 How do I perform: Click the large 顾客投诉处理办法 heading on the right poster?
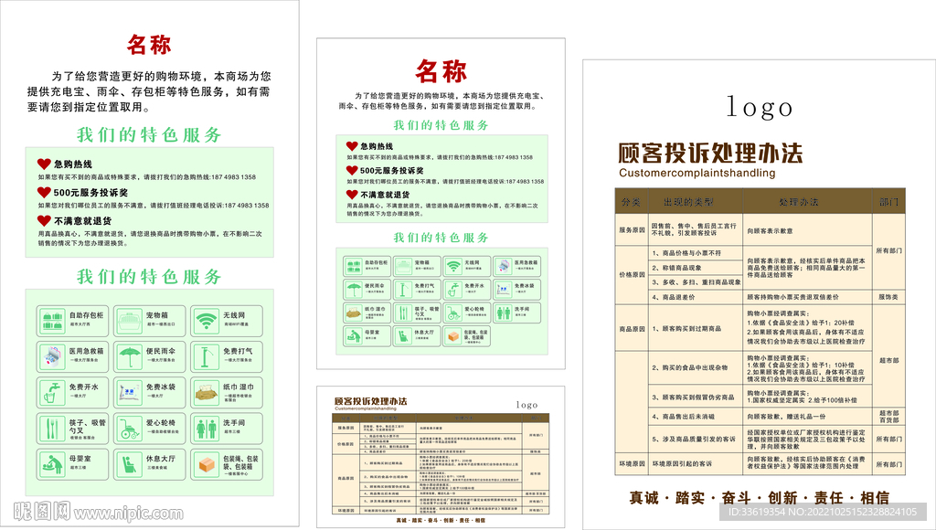tap(710, 154)
